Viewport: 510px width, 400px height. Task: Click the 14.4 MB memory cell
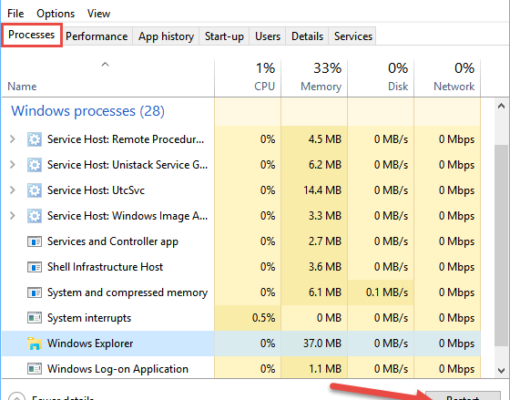coord(314,190)
